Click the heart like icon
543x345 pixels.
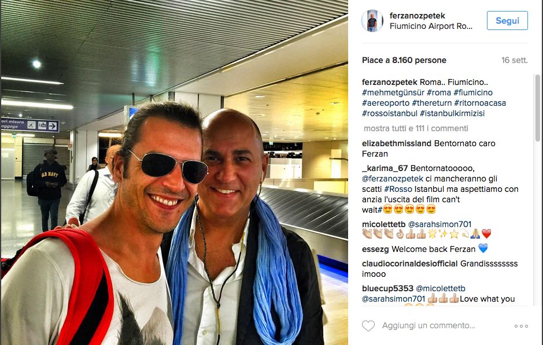point(368,325)
